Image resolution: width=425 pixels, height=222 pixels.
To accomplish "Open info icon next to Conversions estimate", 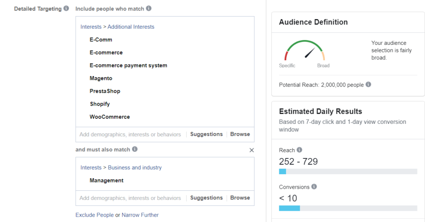I will [x=314, y=186].
